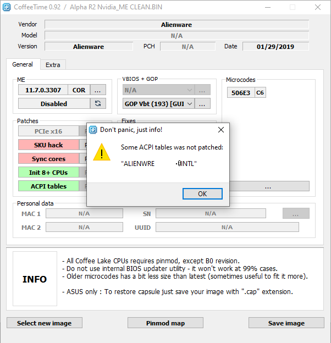Open the Extra tab
This screenshot has height=343, width=331.
coord(53,65)
